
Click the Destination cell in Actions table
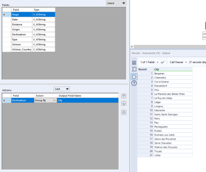[23, 100]
